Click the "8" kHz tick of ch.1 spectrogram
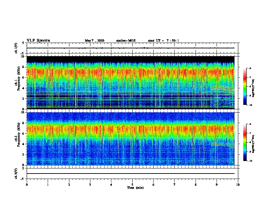Viewport: 268px width, 207px height. pyautogui.click(x=24, y=67)
